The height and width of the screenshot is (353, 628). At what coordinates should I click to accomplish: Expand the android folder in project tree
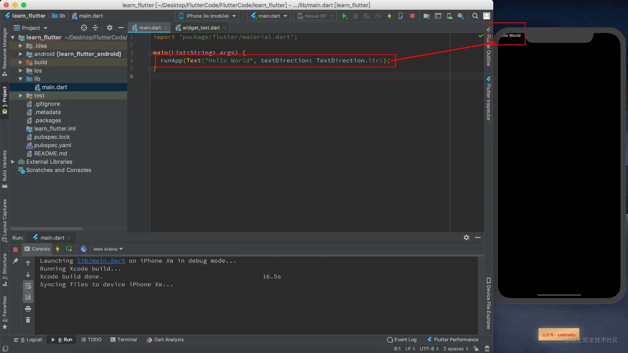[21, 54]
